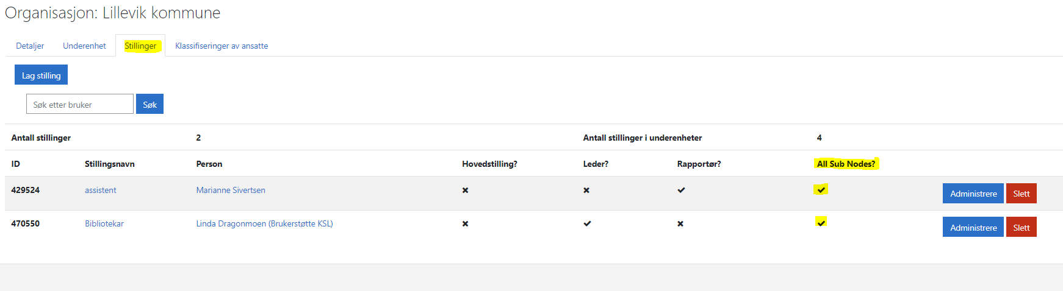This screenshot has height=291, width=1063.
Task: Open Linda Dragonmoen's person link
Action: point(264,223)
